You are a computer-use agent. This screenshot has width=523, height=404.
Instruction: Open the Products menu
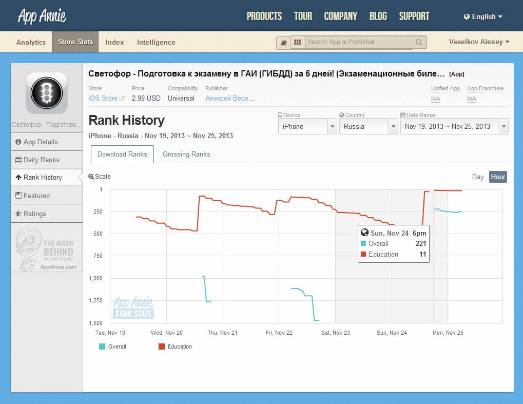[x=264, y=16]
